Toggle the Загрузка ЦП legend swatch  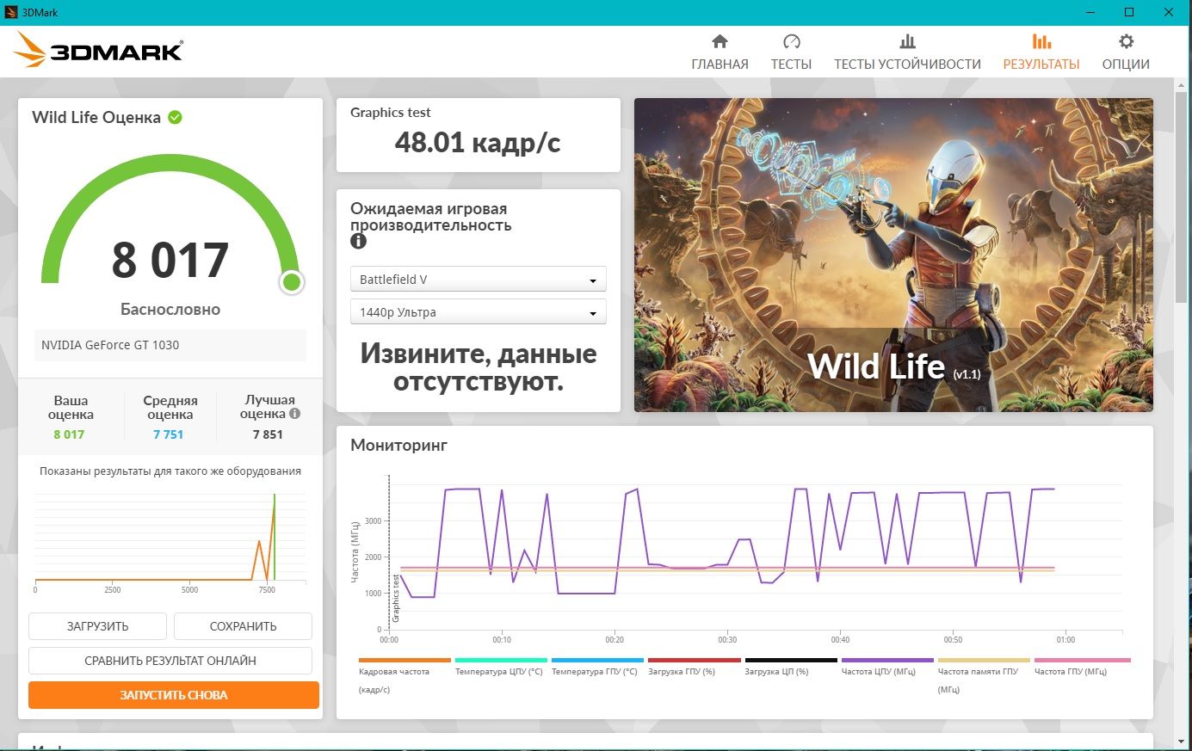(791, 661)
